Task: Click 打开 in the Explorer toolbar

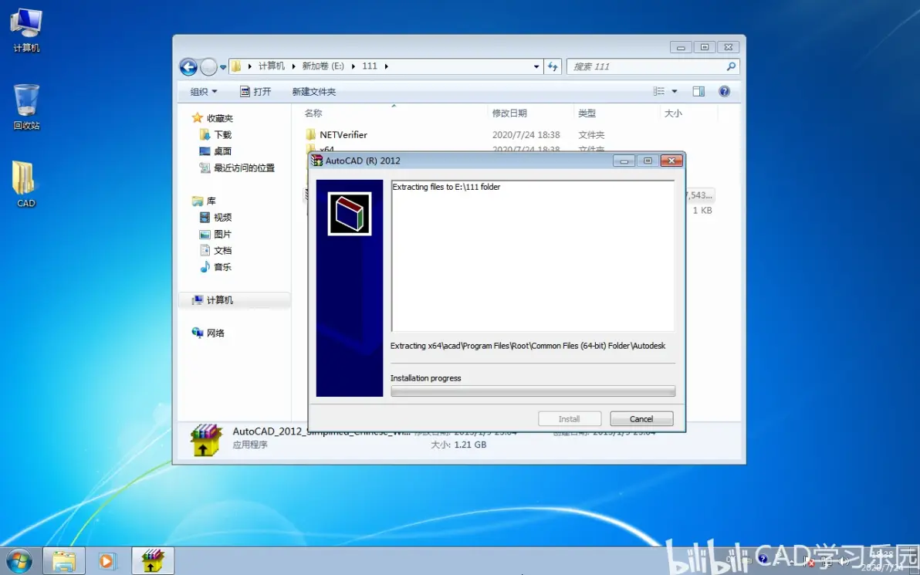Action: tap(255, 92)
